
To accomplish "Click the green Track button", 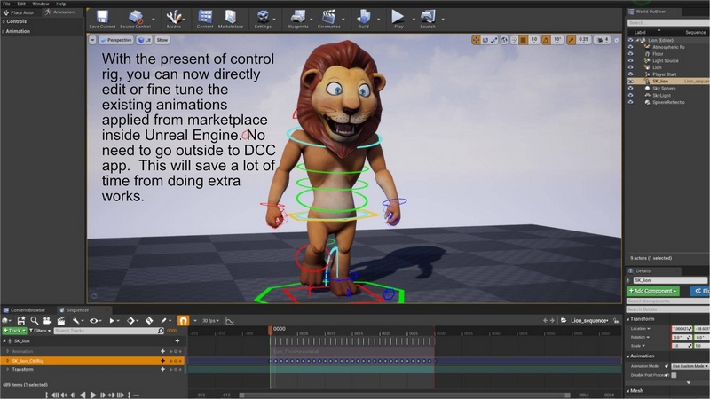I will pyautogui.click(x=16, y=331).
